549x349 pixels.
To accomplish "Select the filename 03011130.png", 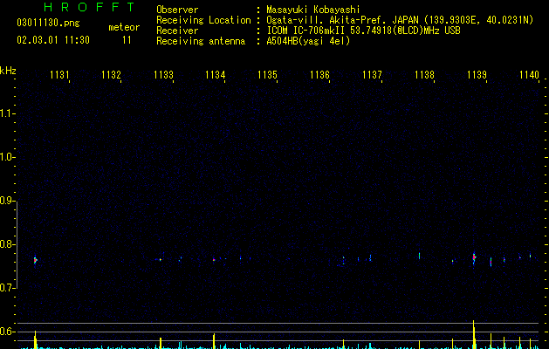I will pos(48,23).
